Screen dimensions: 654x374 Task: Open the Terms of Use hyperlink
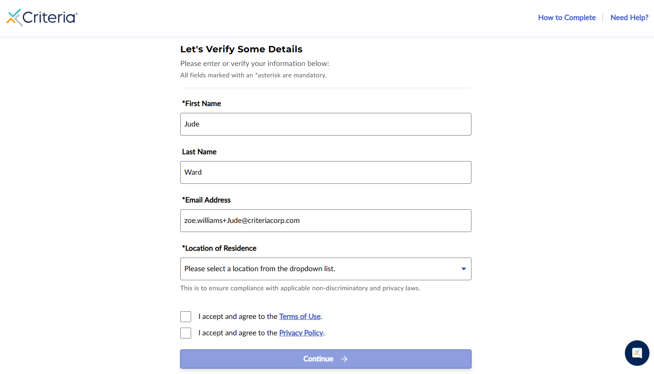[x=300, y=317]
